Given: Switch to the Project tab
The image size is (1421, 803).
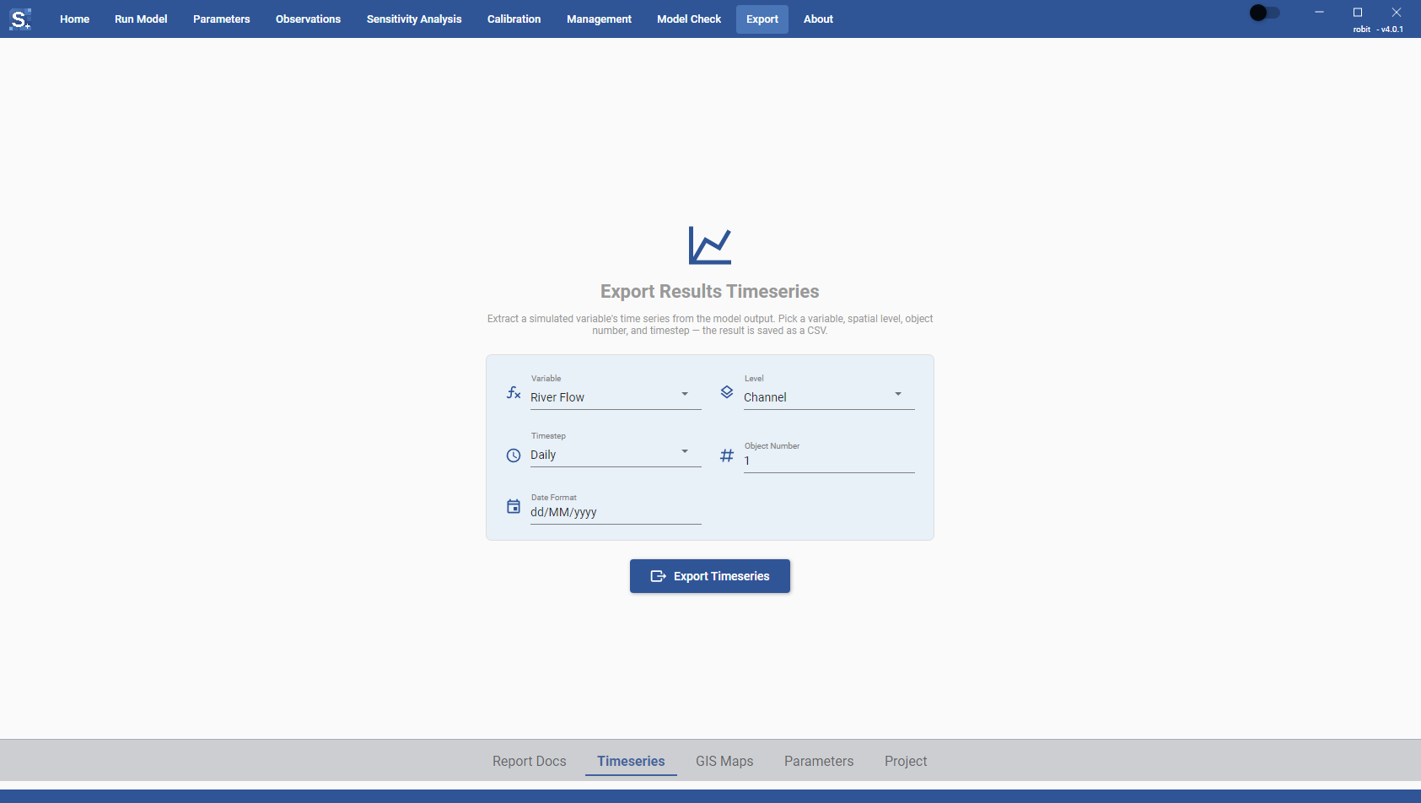Looking at the screenshot, I should (x=906, y=761).
